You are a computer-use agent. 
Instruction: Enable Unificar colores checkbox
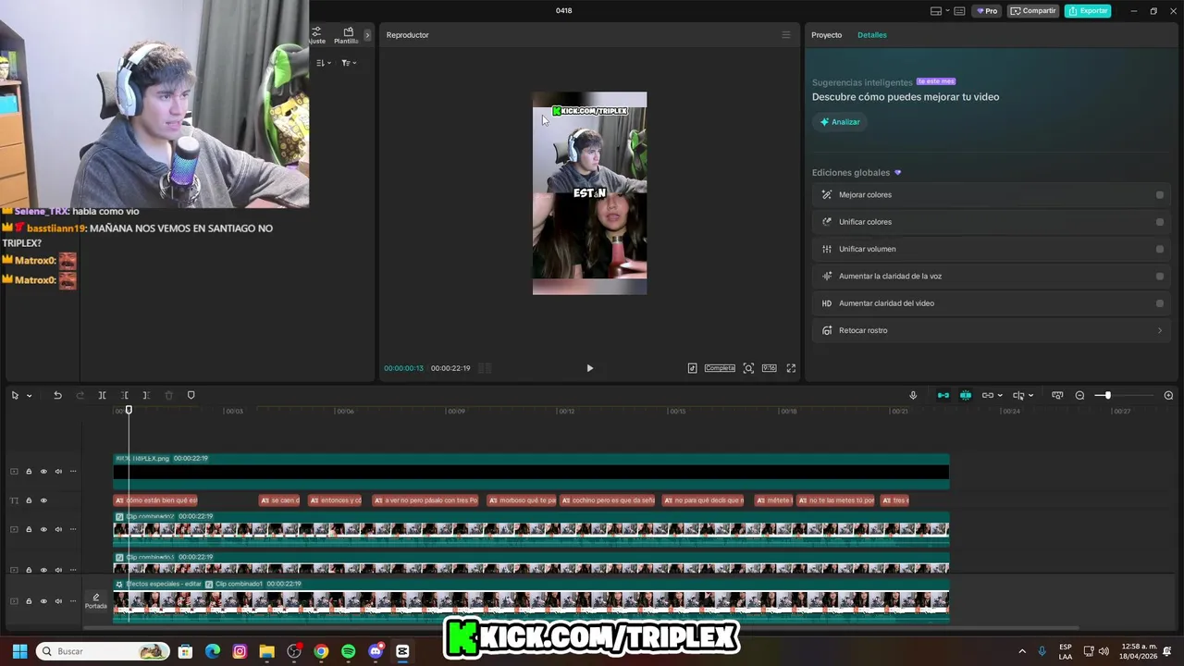[x=1160, y=222]
